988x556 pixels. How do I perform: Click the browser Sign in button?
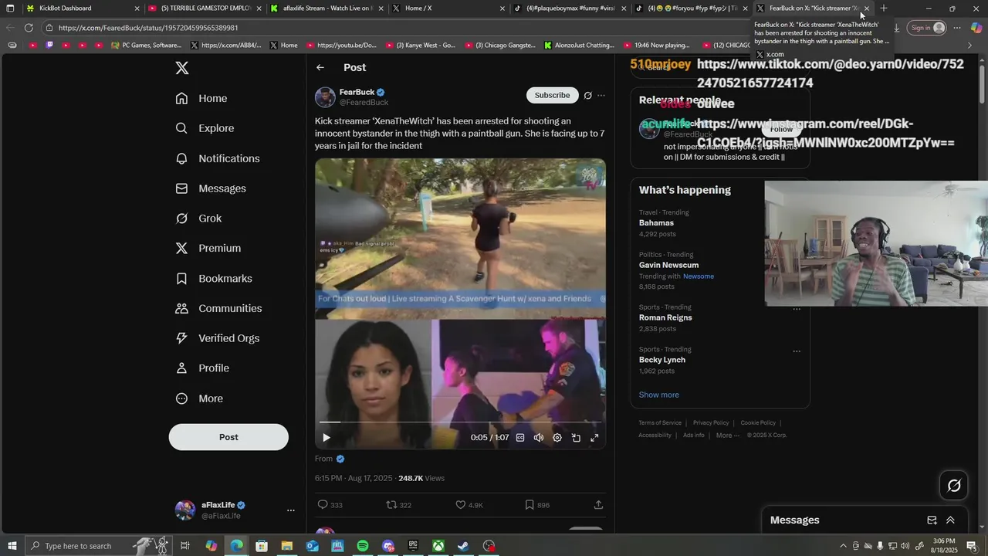pos(927,28)
